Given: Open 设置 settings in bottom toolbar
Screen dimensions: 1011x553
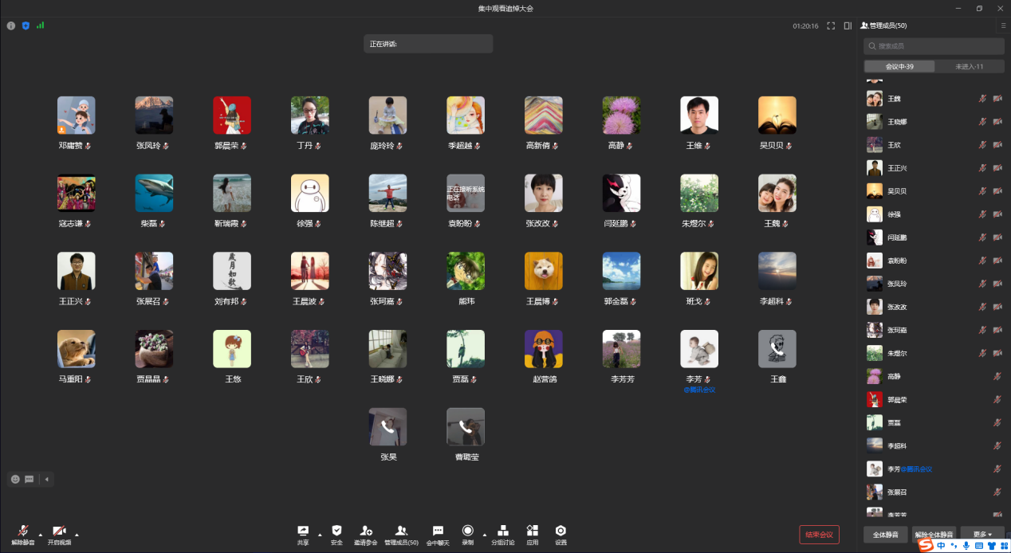Looking at the screenshot, I should coord(561,531).
